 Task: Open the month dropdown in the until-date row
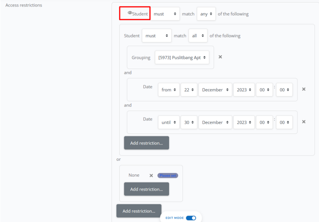point(215,122)
